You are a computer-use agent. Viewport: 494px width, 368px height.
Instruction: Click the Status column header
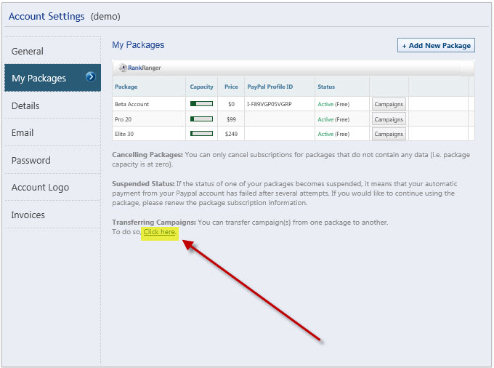[x=326, y=87]
